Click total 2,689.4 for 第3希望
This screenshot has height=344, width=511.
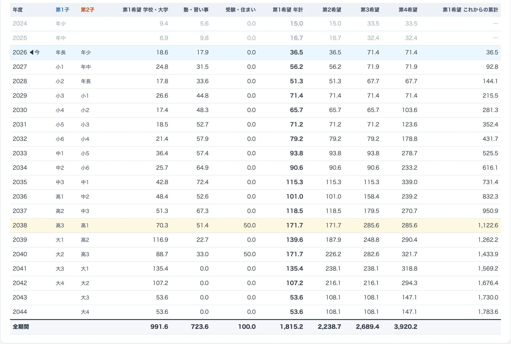(x=368, y=327)
